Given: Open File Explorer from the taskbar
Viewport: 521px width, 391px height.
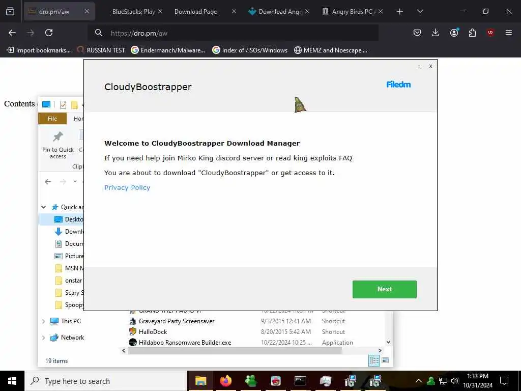Looking at the screenshot, I should pyautogui.click(x=200, y=381).
